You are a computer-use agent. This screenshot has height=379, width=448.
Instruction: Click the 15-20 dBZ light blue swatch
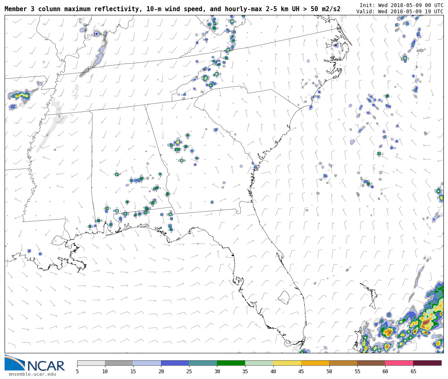pos(147,363)
